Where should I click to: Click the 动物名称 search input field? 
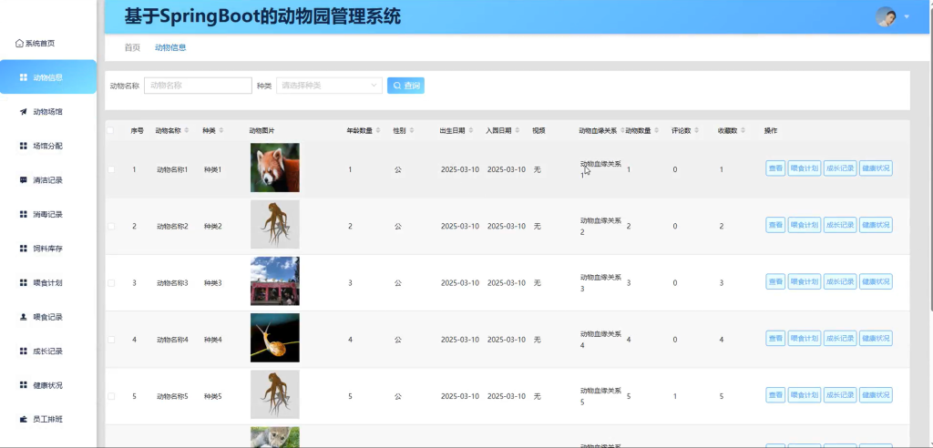pos(198,86)
